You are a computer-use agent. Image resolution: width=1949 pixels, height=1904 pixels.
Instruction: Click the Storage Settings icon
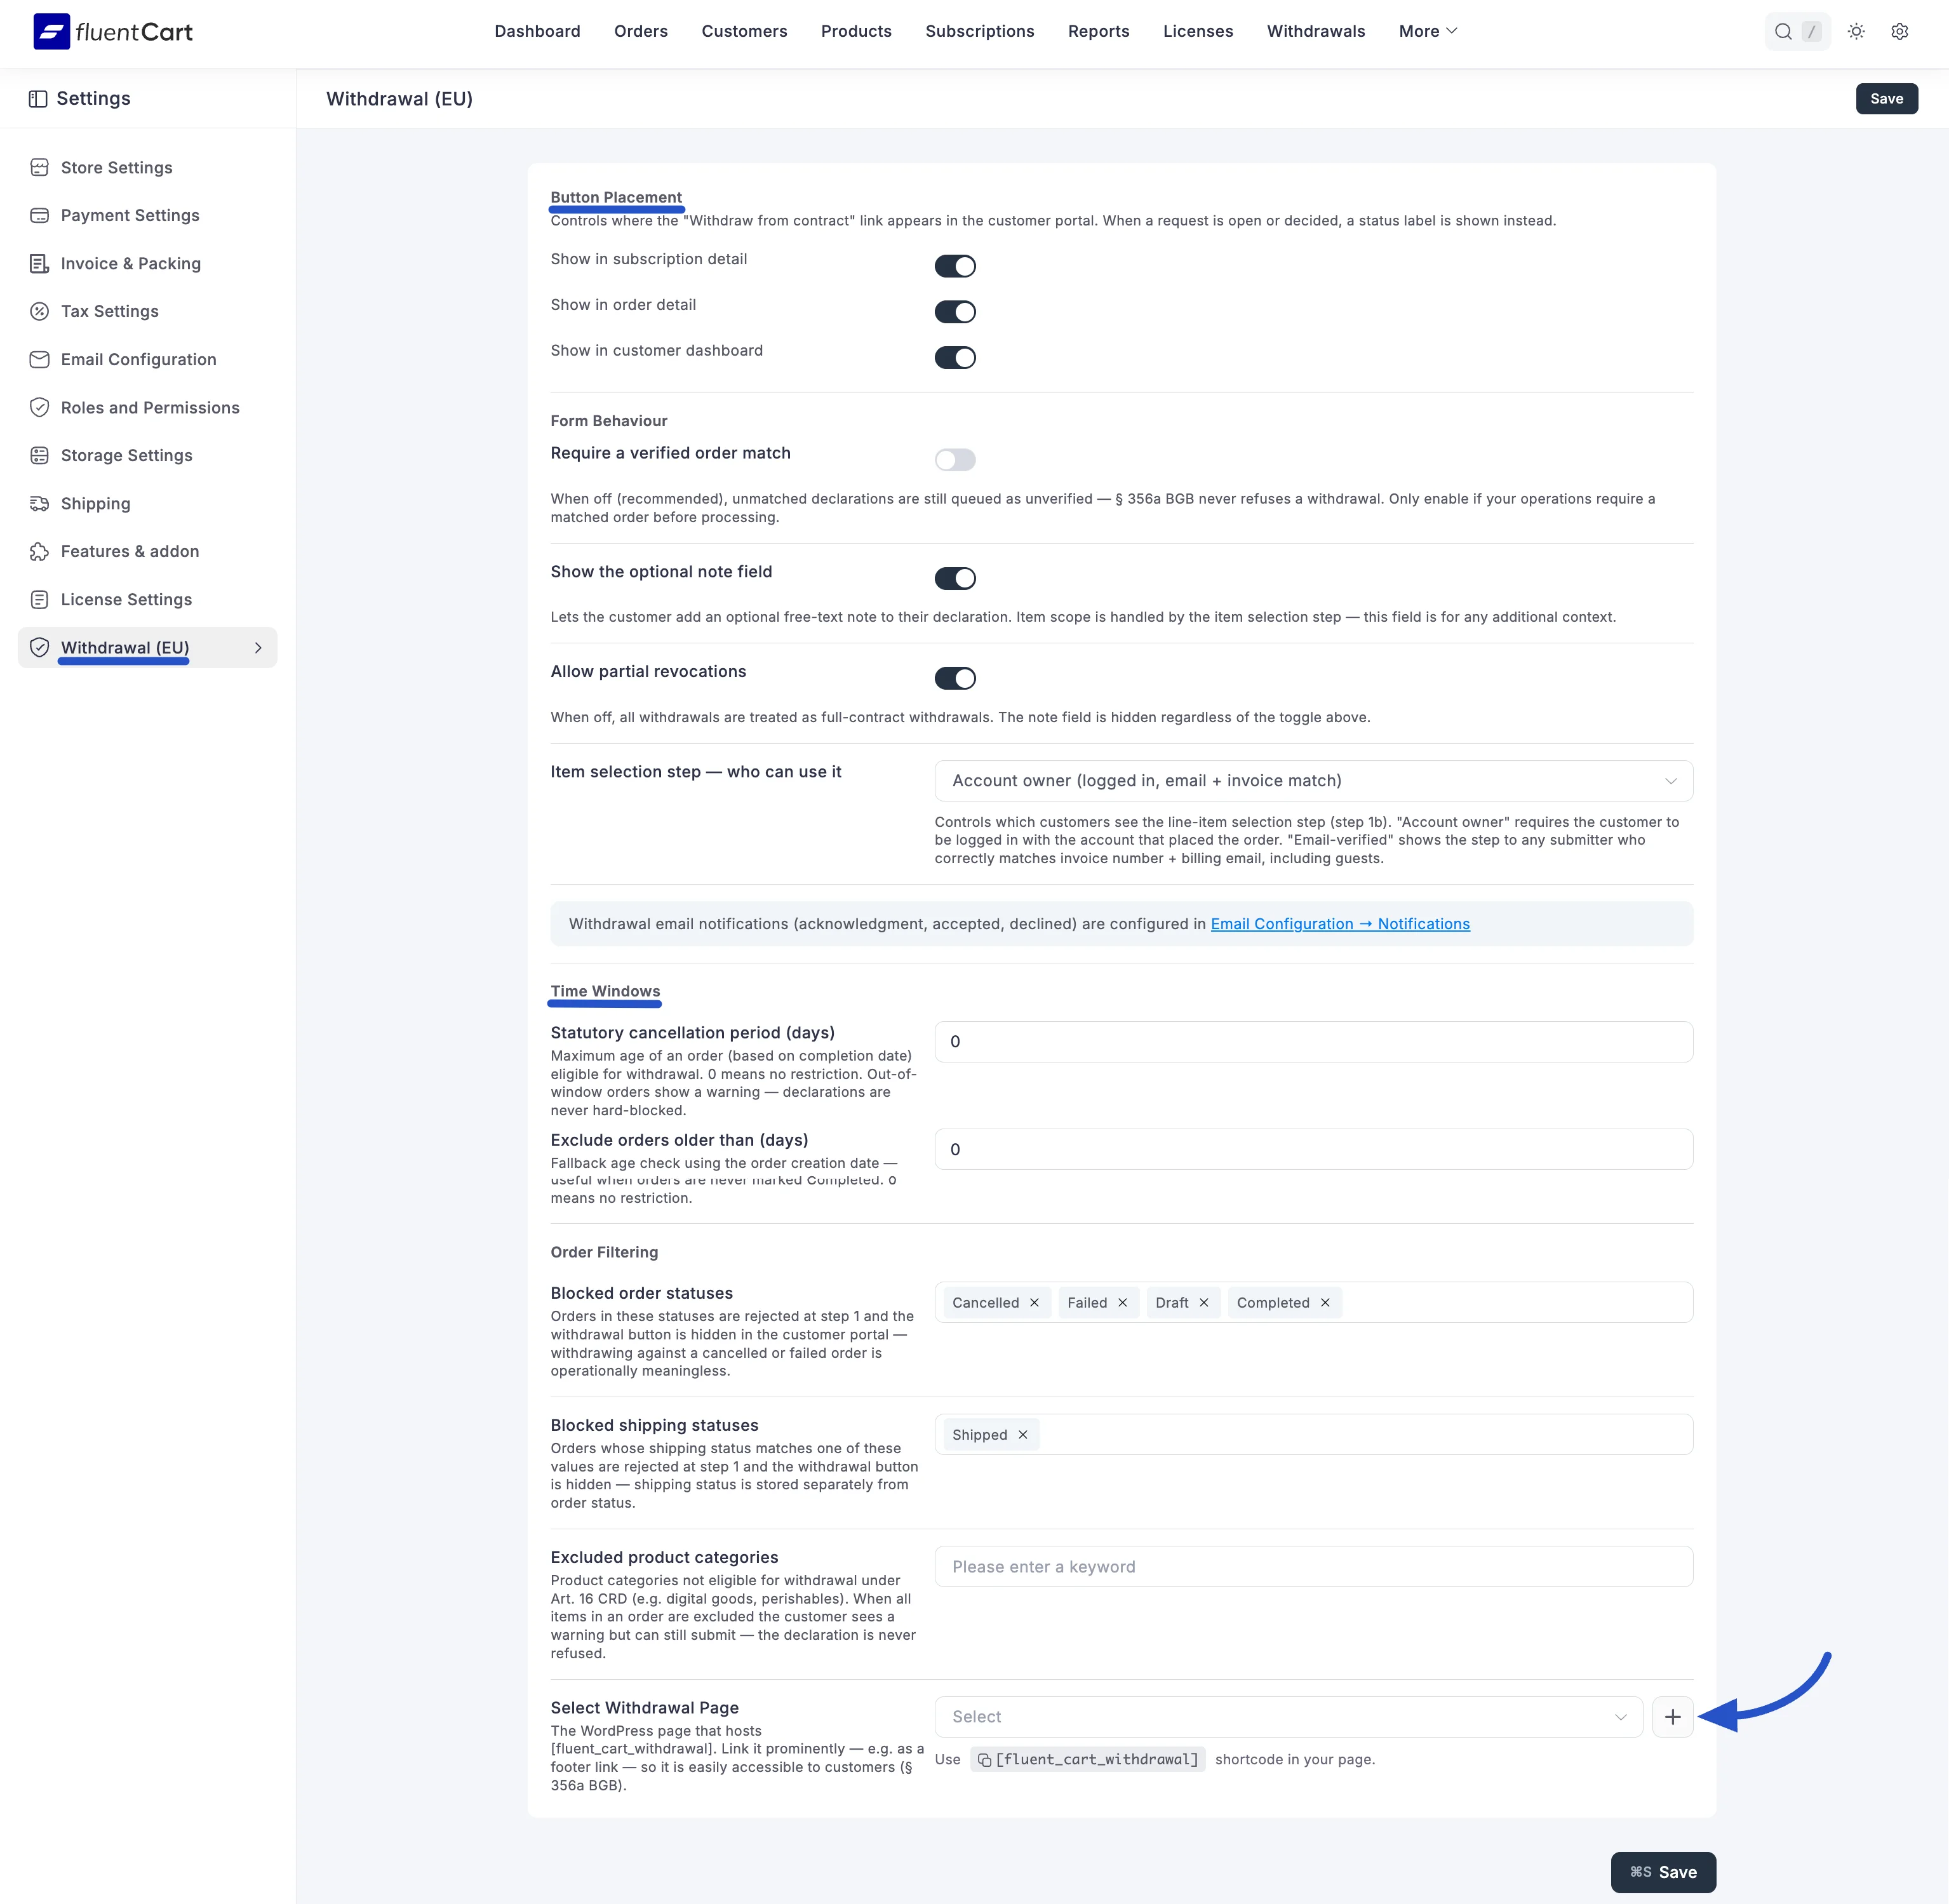[40, 455]
